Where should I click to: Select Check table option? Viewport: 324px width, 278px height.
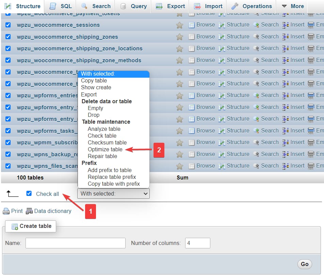102,136
